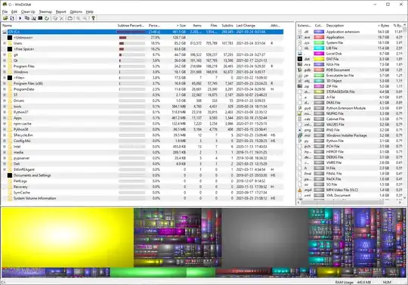Click the Delete permanently X icon
This screenshot has width=408, height=285.
[x=62, y=18]
